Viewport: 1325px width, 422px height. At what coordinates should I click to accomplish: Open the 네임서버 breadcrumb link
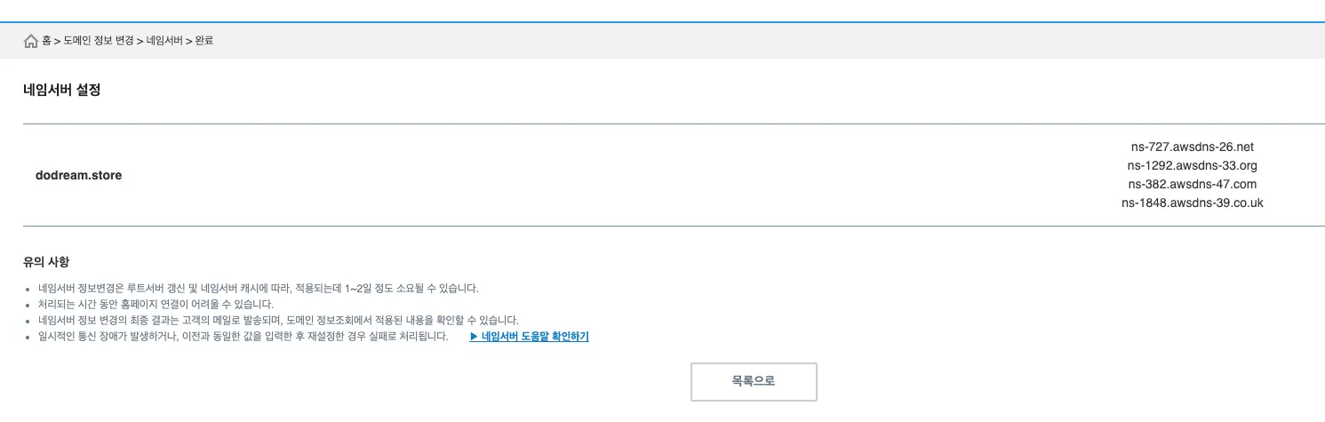pyautogui.click(x=164, y=41)
